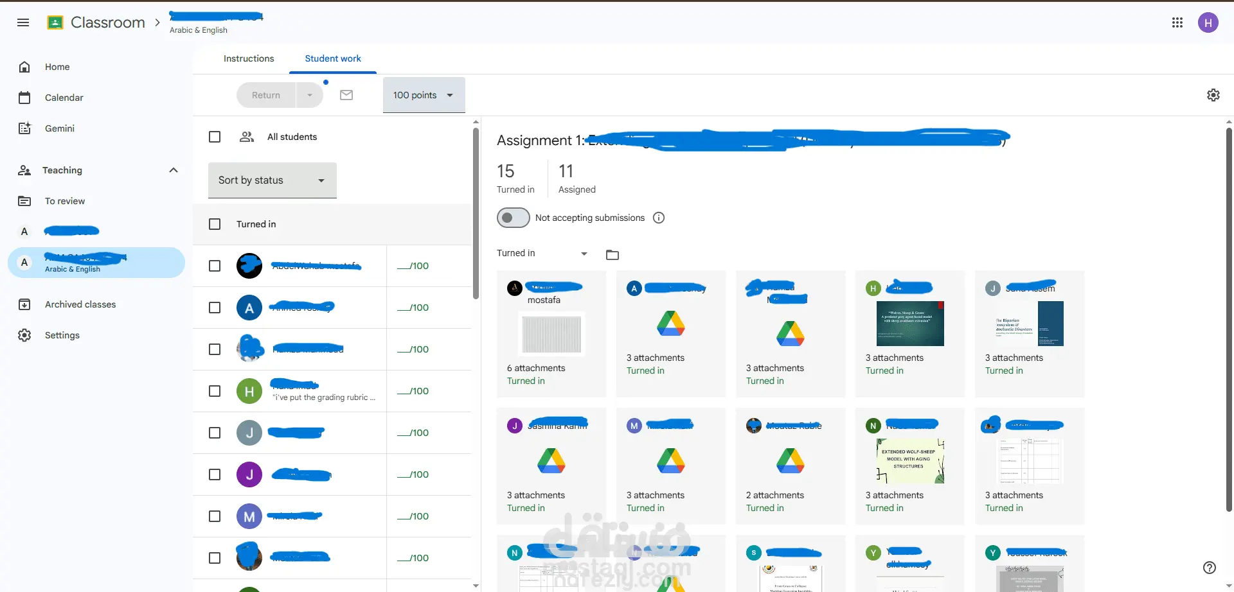Click the Arabic & English breadcrumb link
Viewport: 1234px width, 592px height.
pos(199,30)
